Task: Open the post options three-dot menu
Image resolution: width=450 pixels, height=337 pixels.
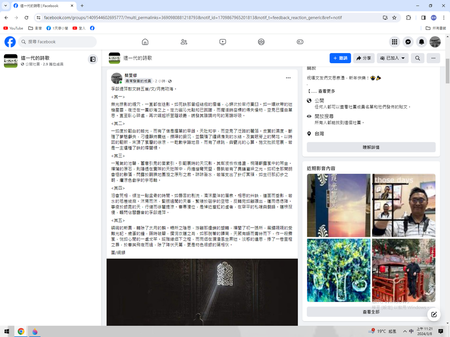Action: [x=288, y=78]
